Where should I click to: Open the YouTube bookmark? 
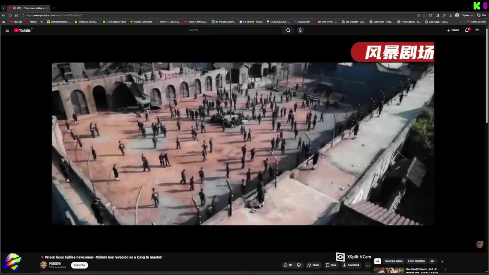pos(16,22)
